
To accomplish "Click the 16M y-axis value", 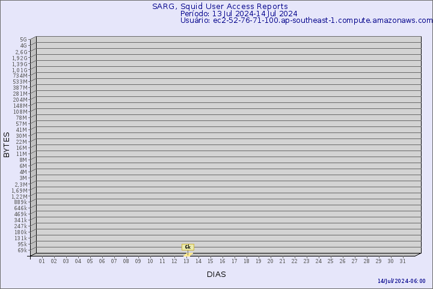I will click(x=21, y=148).
